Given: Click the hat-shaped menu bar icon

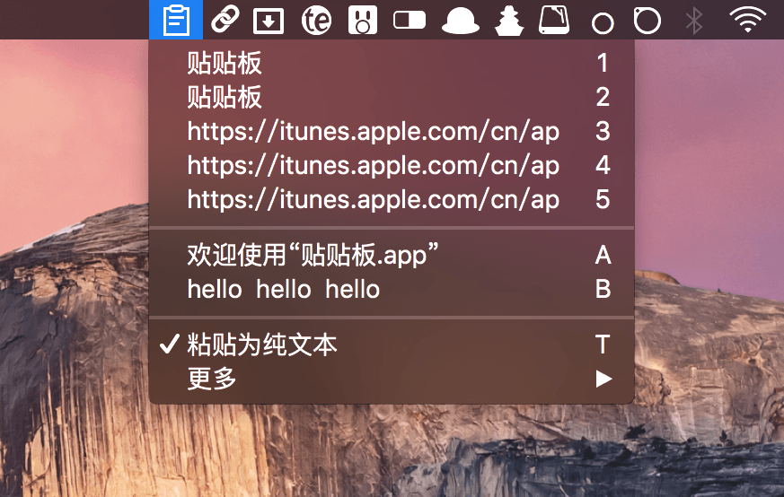Looking at the screenshot, I should coord(460,20).
